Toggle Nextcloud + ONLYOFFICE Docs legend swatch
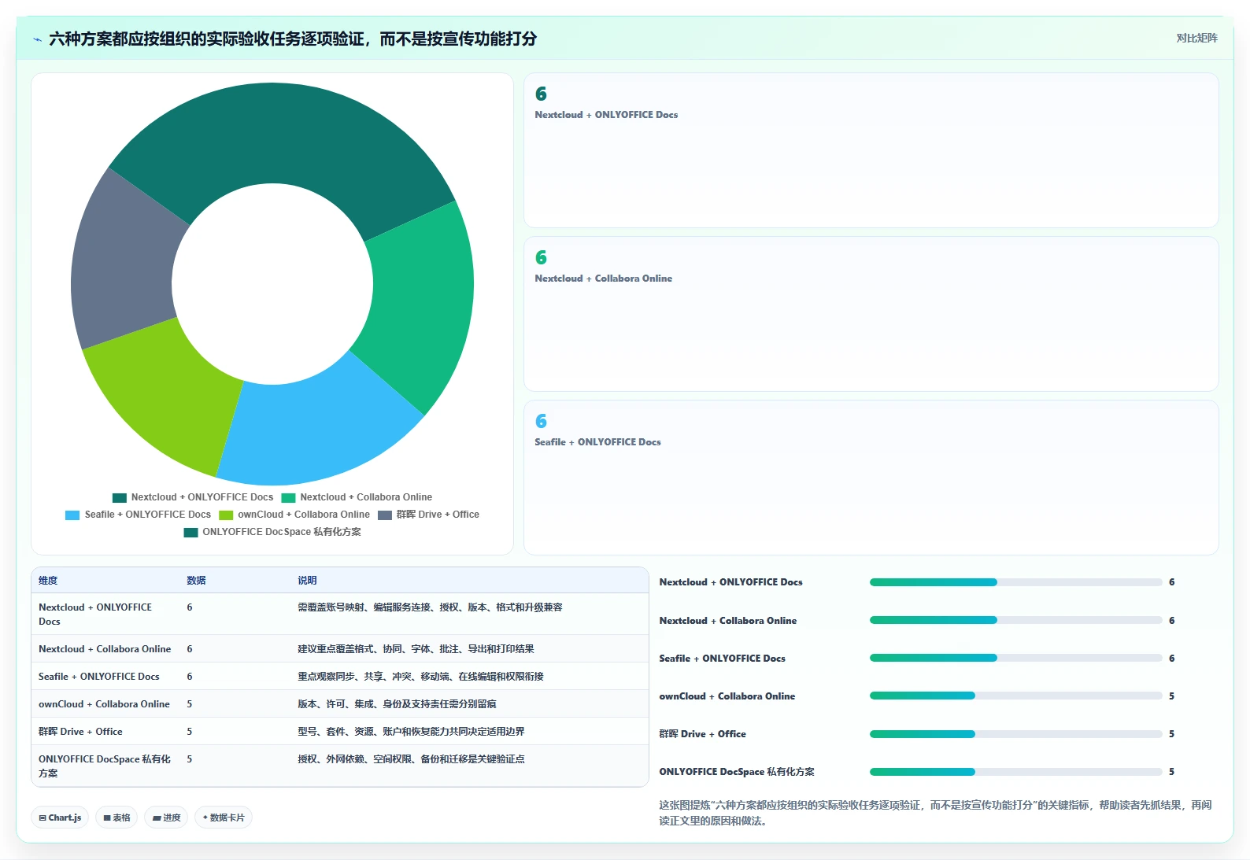The width and height of the screenshot is (1250, 860). 120,497
